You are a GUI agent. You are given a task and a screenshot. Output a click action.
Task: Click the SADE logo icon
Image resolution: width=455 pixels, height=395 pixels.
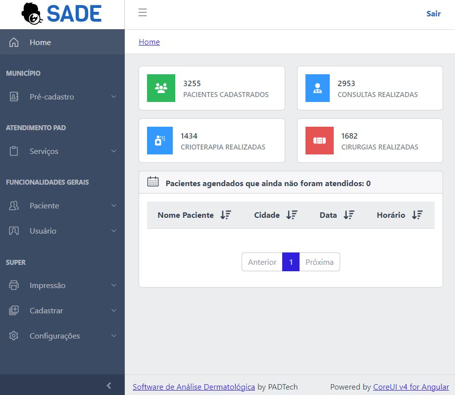(29, 13)
